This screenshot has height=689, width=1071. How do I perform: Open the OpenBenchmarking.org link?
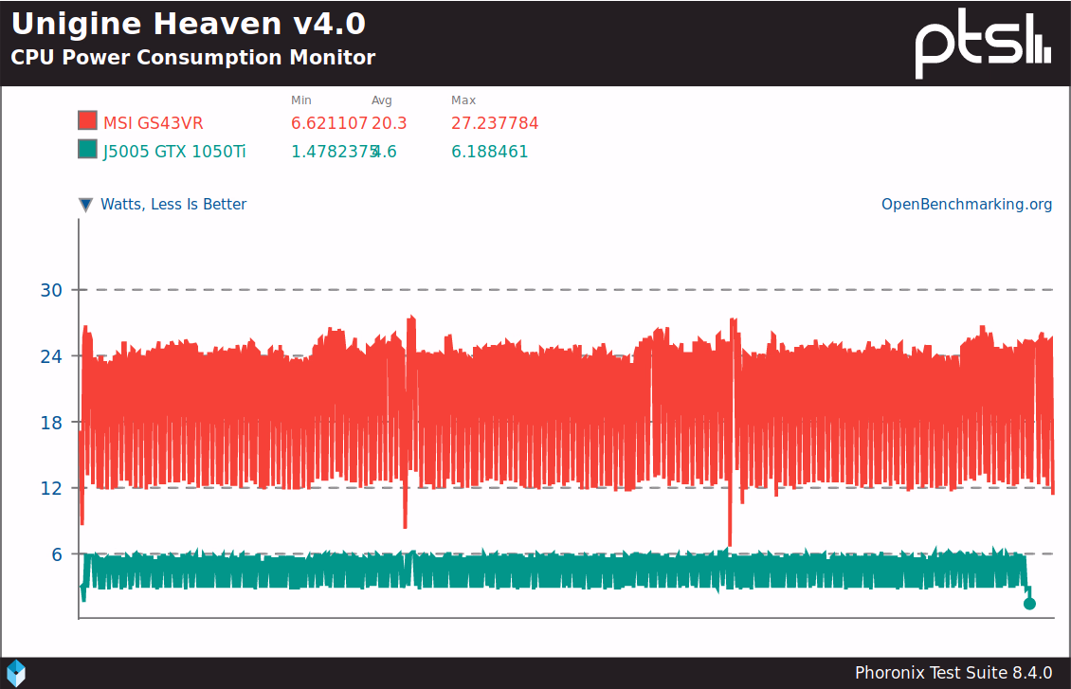(x=967, y=205)
